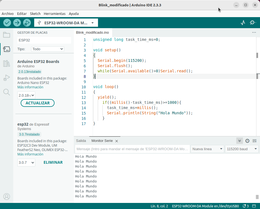Switch to the Salida tab

tap(81, 141)
